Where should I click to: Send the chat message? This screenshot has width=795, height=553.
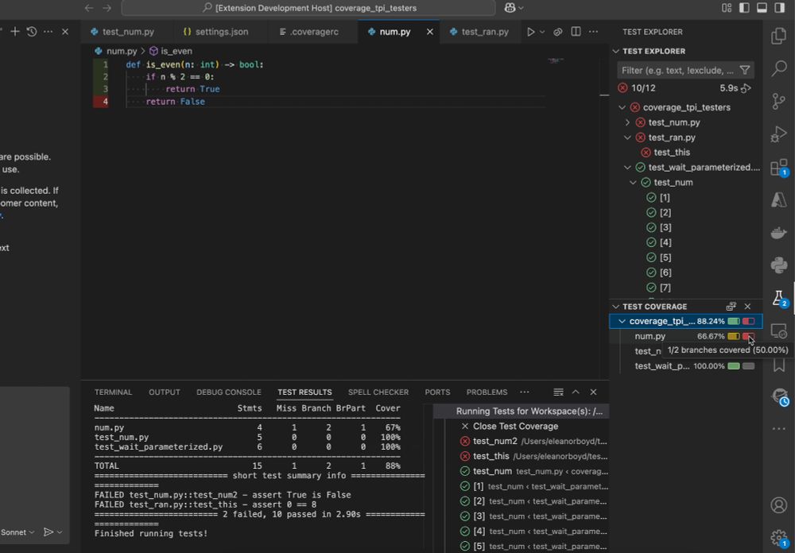pyautogui.click(x=48, y=532)
